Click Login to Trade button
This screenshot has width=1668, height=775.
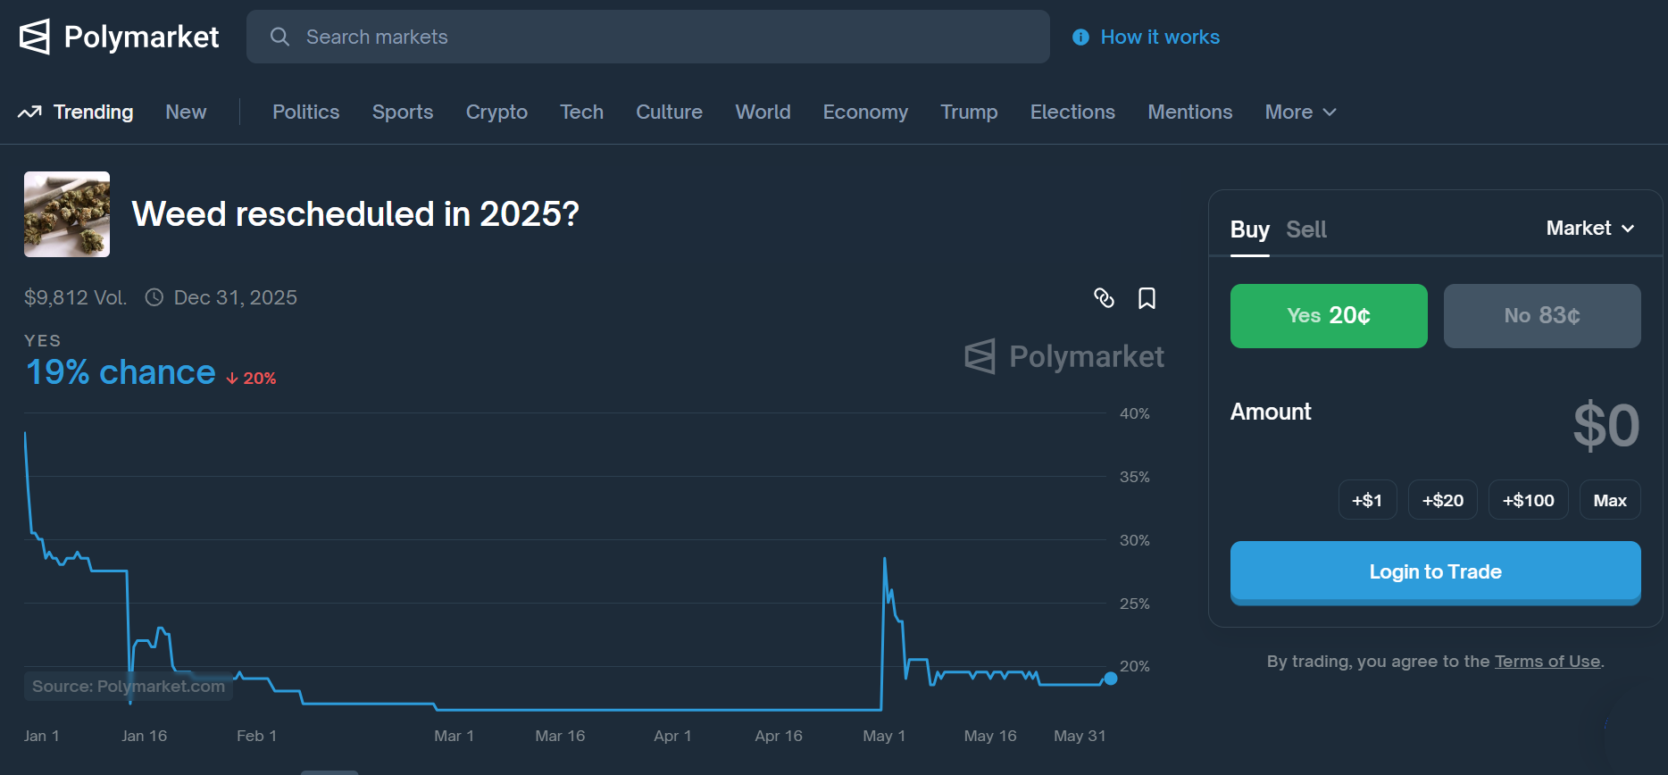click(x=1436, y=572)
